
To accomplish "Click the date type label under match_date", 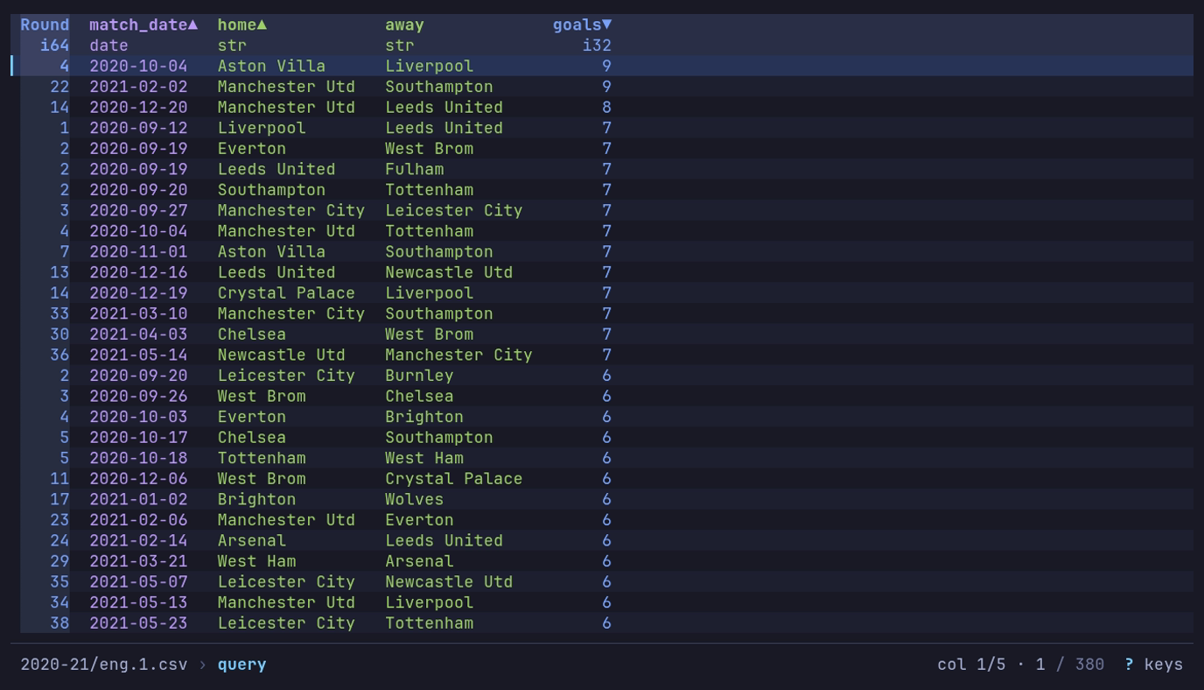I will (x=108, y=46).
